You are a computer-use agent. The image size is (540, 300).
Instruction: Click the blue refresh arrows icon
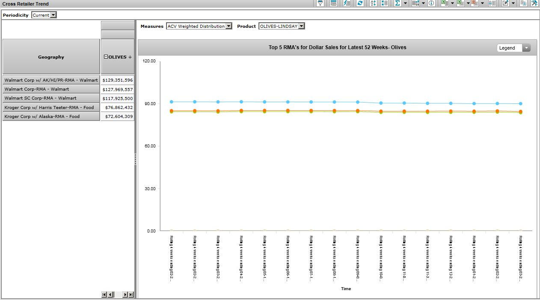[360, 3]
